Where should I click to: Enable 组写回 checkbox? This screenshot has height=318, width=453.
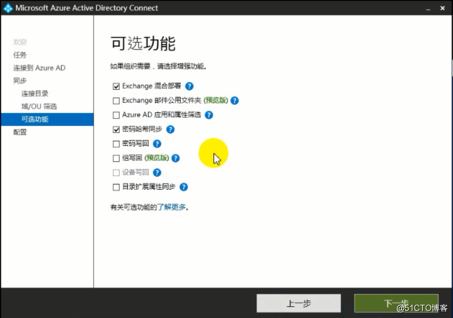tap(116, 158)
